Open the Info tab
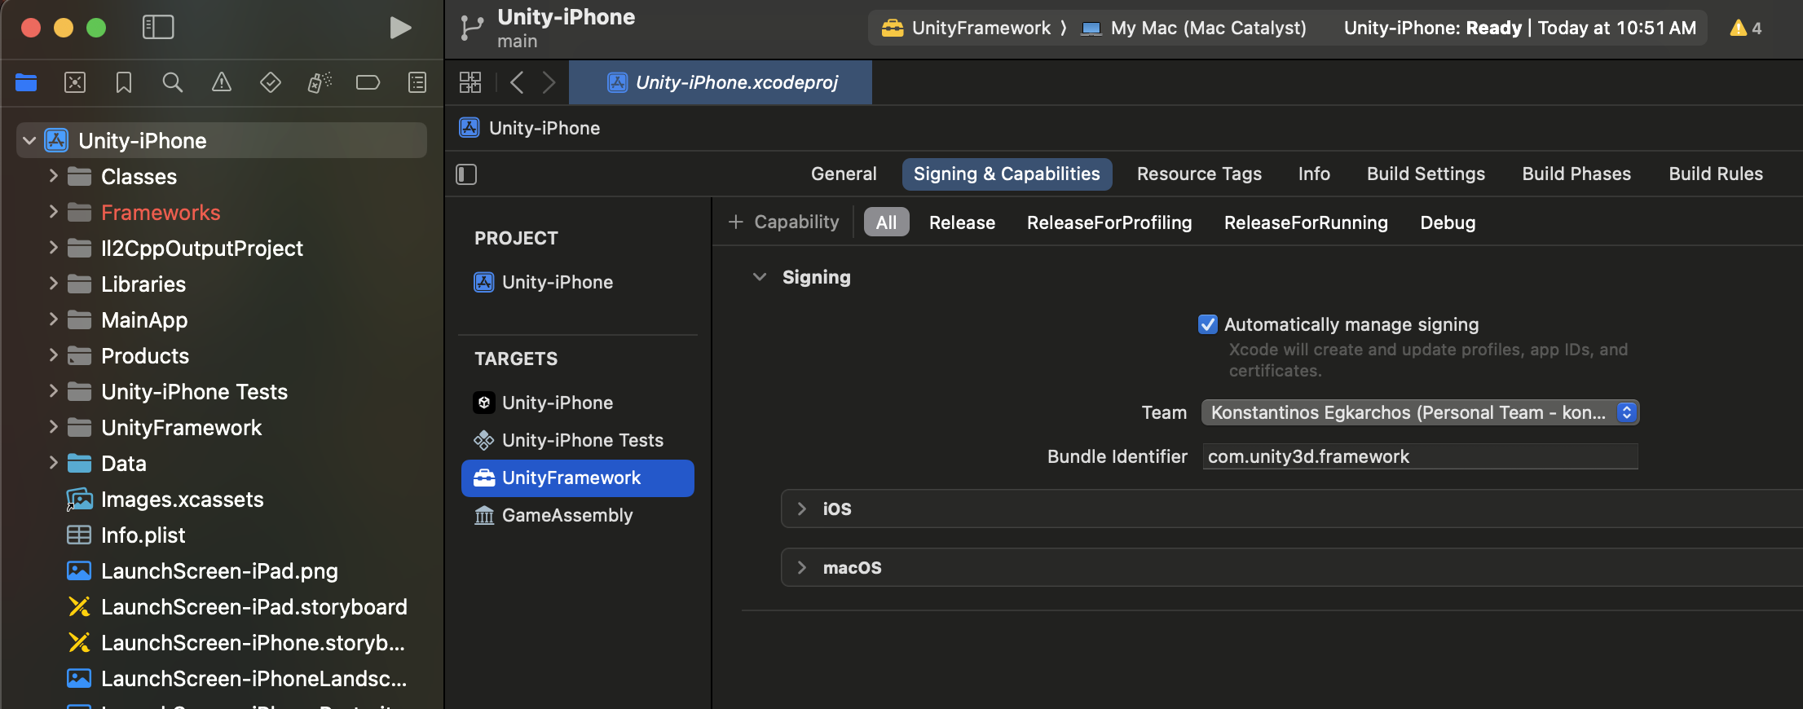Image resolution: width=1803 pixels, height=709 pixels. click(1314, 174)
